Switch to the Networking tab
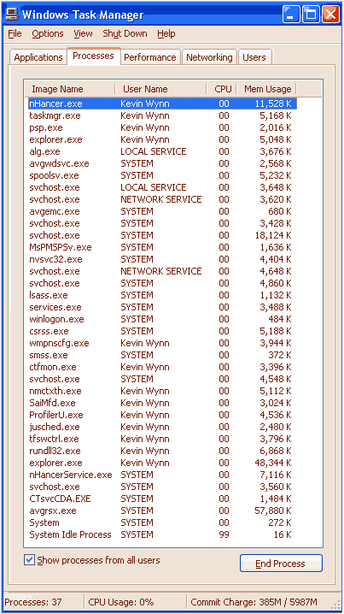 (x=209, y=57)
